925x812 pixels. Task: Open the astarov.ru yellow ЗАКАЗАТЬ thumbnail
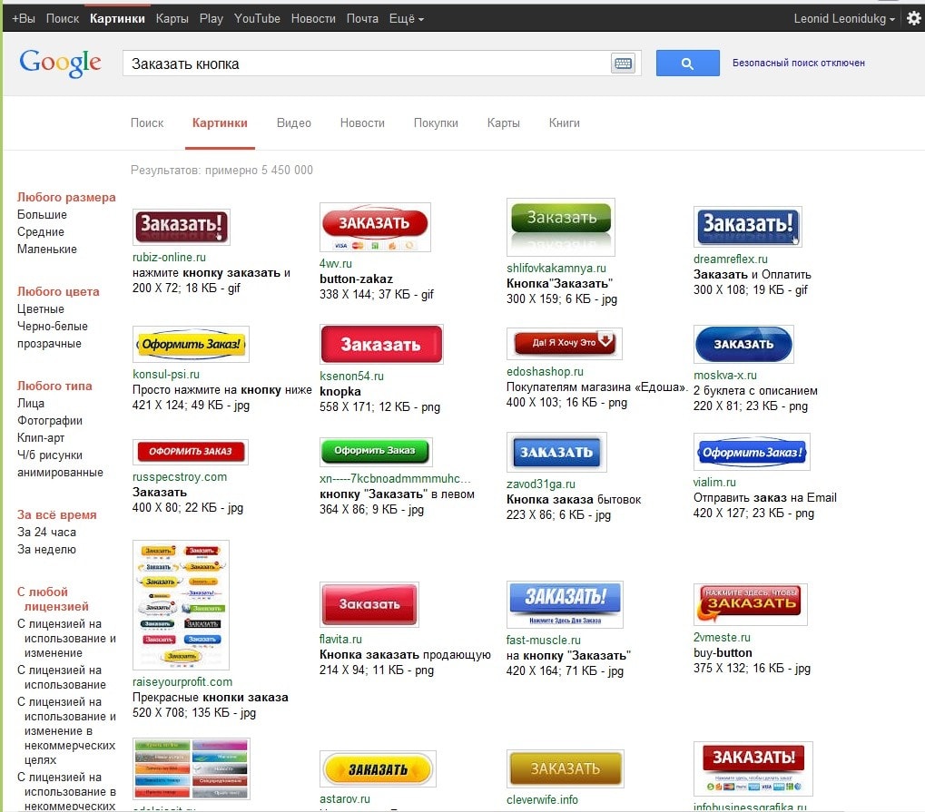(x=378, y=769)
